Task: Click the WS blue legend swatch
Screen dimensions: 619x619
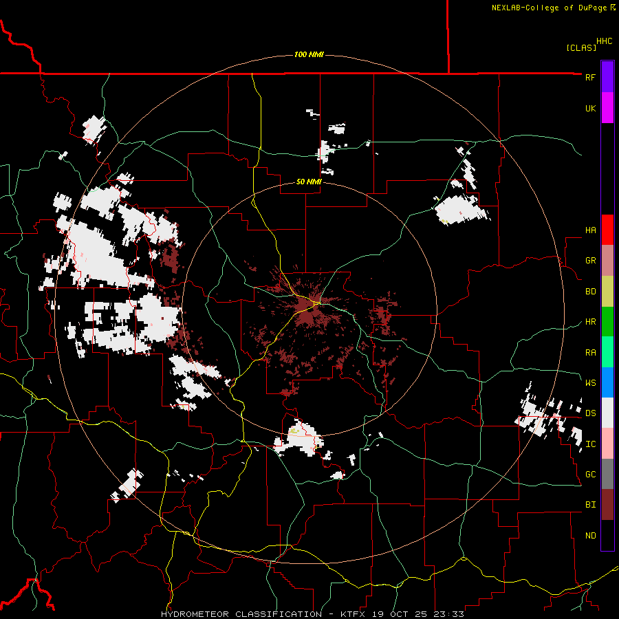Action: [x=607, y=382]
